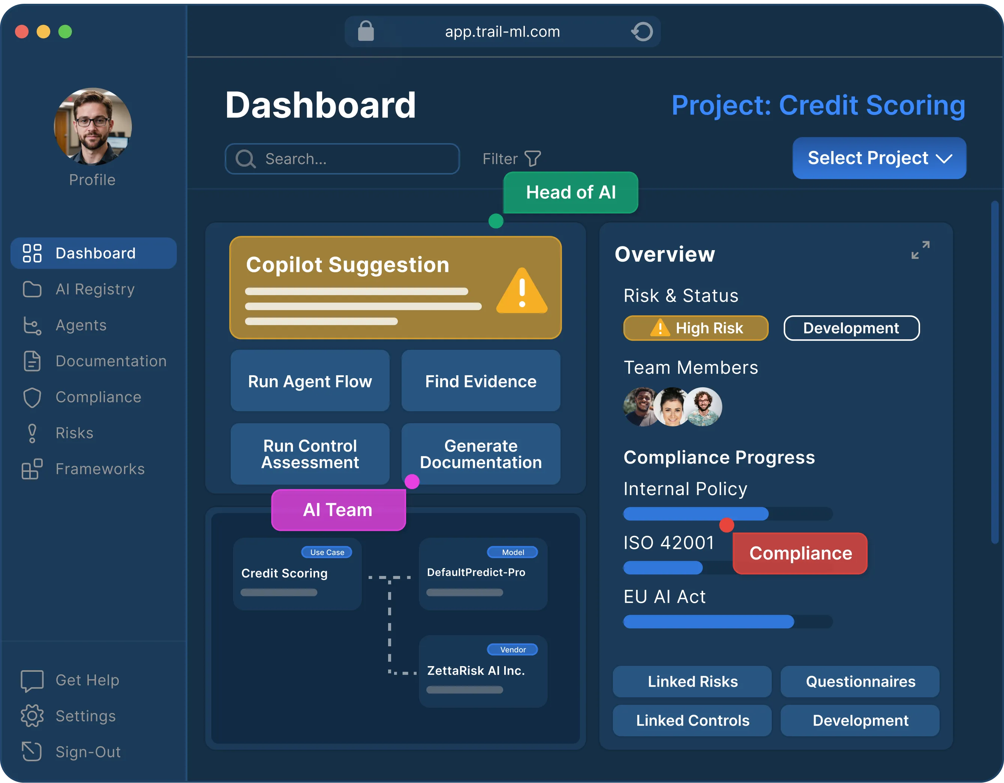1004x783 pixels.
Task: Click the High Risk status badge
Action: [696, 328]
